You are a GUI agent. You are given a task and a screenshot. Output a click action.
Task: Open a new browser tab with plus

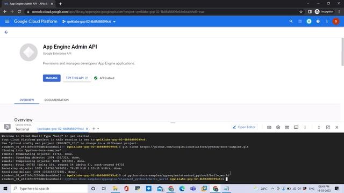click(60, 4)
